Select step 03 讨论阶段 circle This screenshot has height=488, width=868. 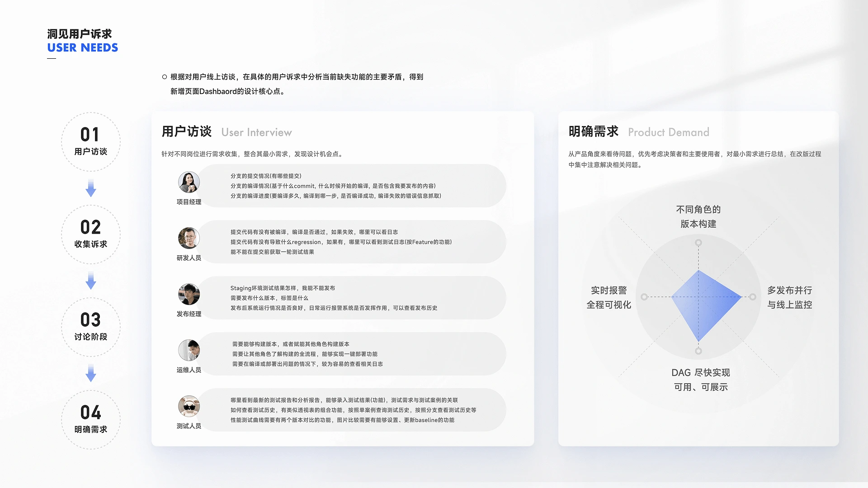tap(91, 327)
